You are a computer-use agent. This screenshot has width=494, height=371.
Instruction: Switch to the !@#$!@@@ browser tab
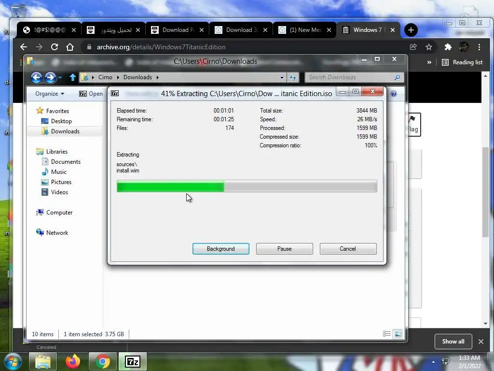[x=50, y=30]
